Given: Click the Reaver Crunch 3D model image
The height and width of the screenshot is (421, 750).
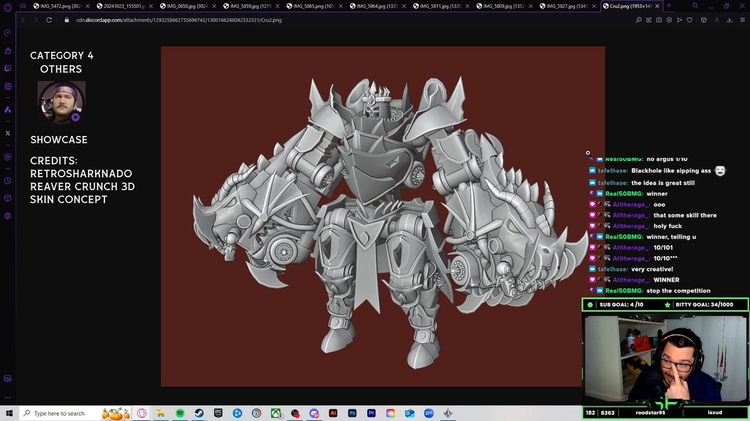Looking at the screenshot, I should 382,216.
